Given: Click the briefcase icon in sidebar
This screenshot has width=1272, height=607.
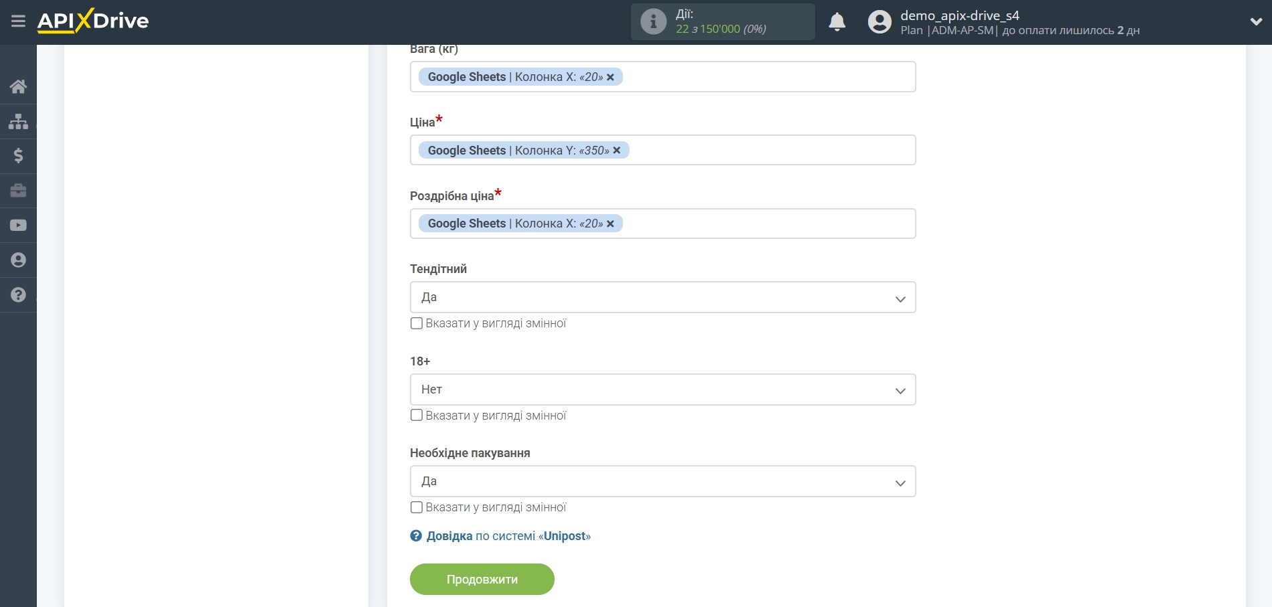Looking at the screenshot, I should (18, 191).
